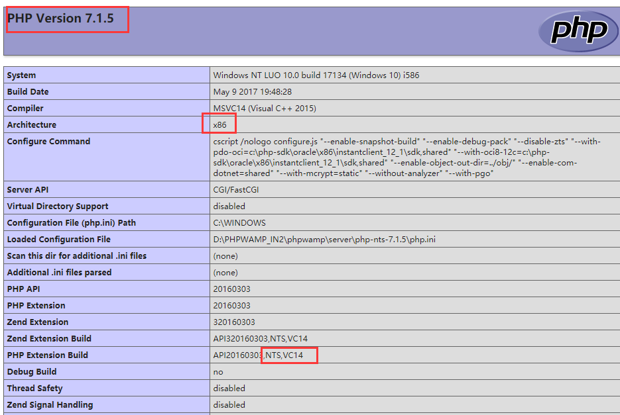The image size is (620, 415).
Task: Select MSVC14 (Visual C++ 2015) value
Action: 265,108
